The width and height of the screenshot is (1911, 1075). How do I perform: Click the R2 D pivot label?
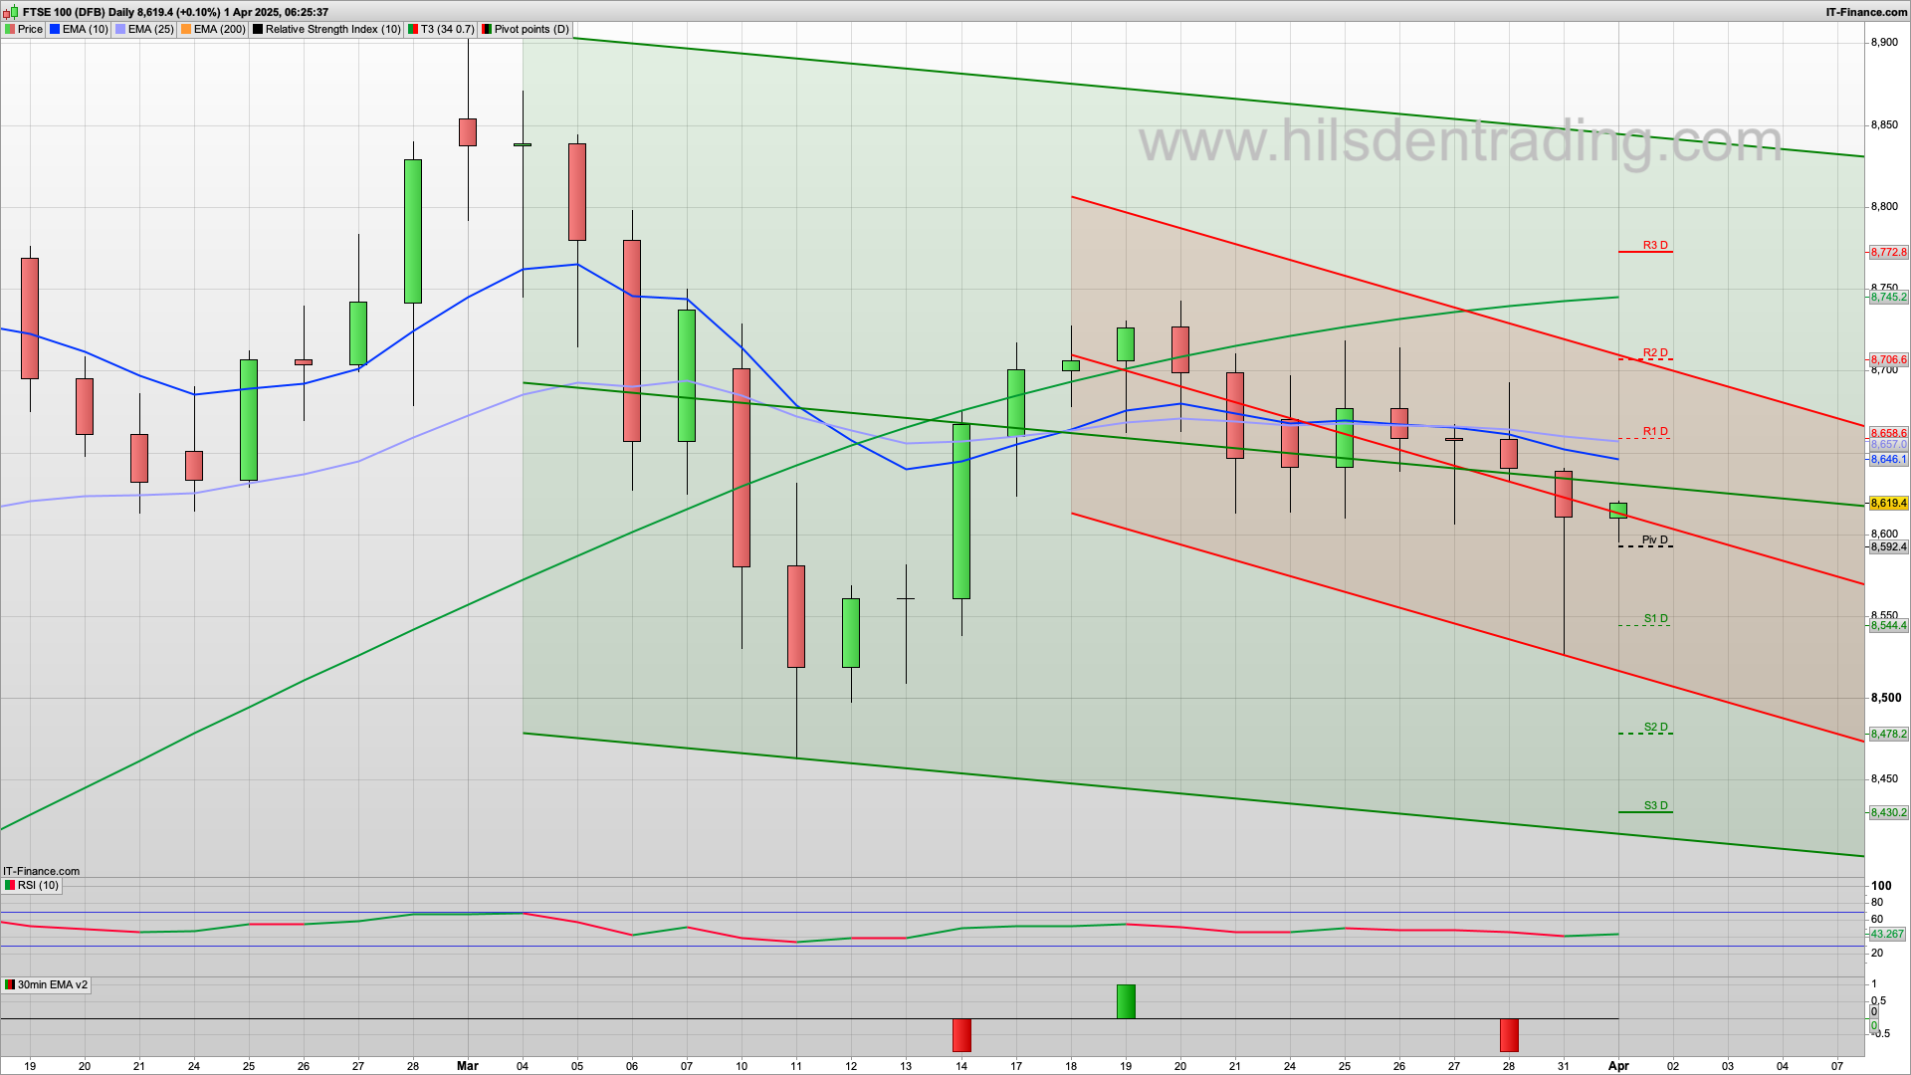pos(1655,352)
